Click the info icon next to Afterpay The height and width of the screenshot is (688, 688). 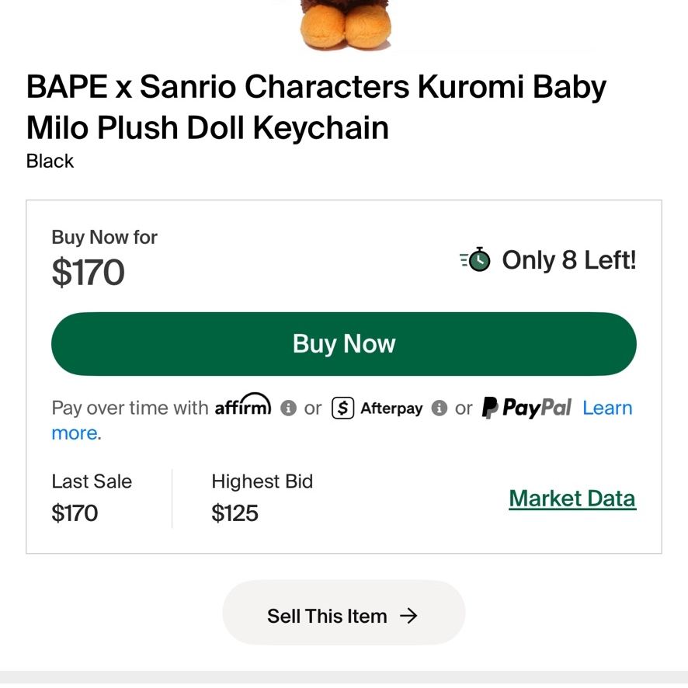(440, 408)
